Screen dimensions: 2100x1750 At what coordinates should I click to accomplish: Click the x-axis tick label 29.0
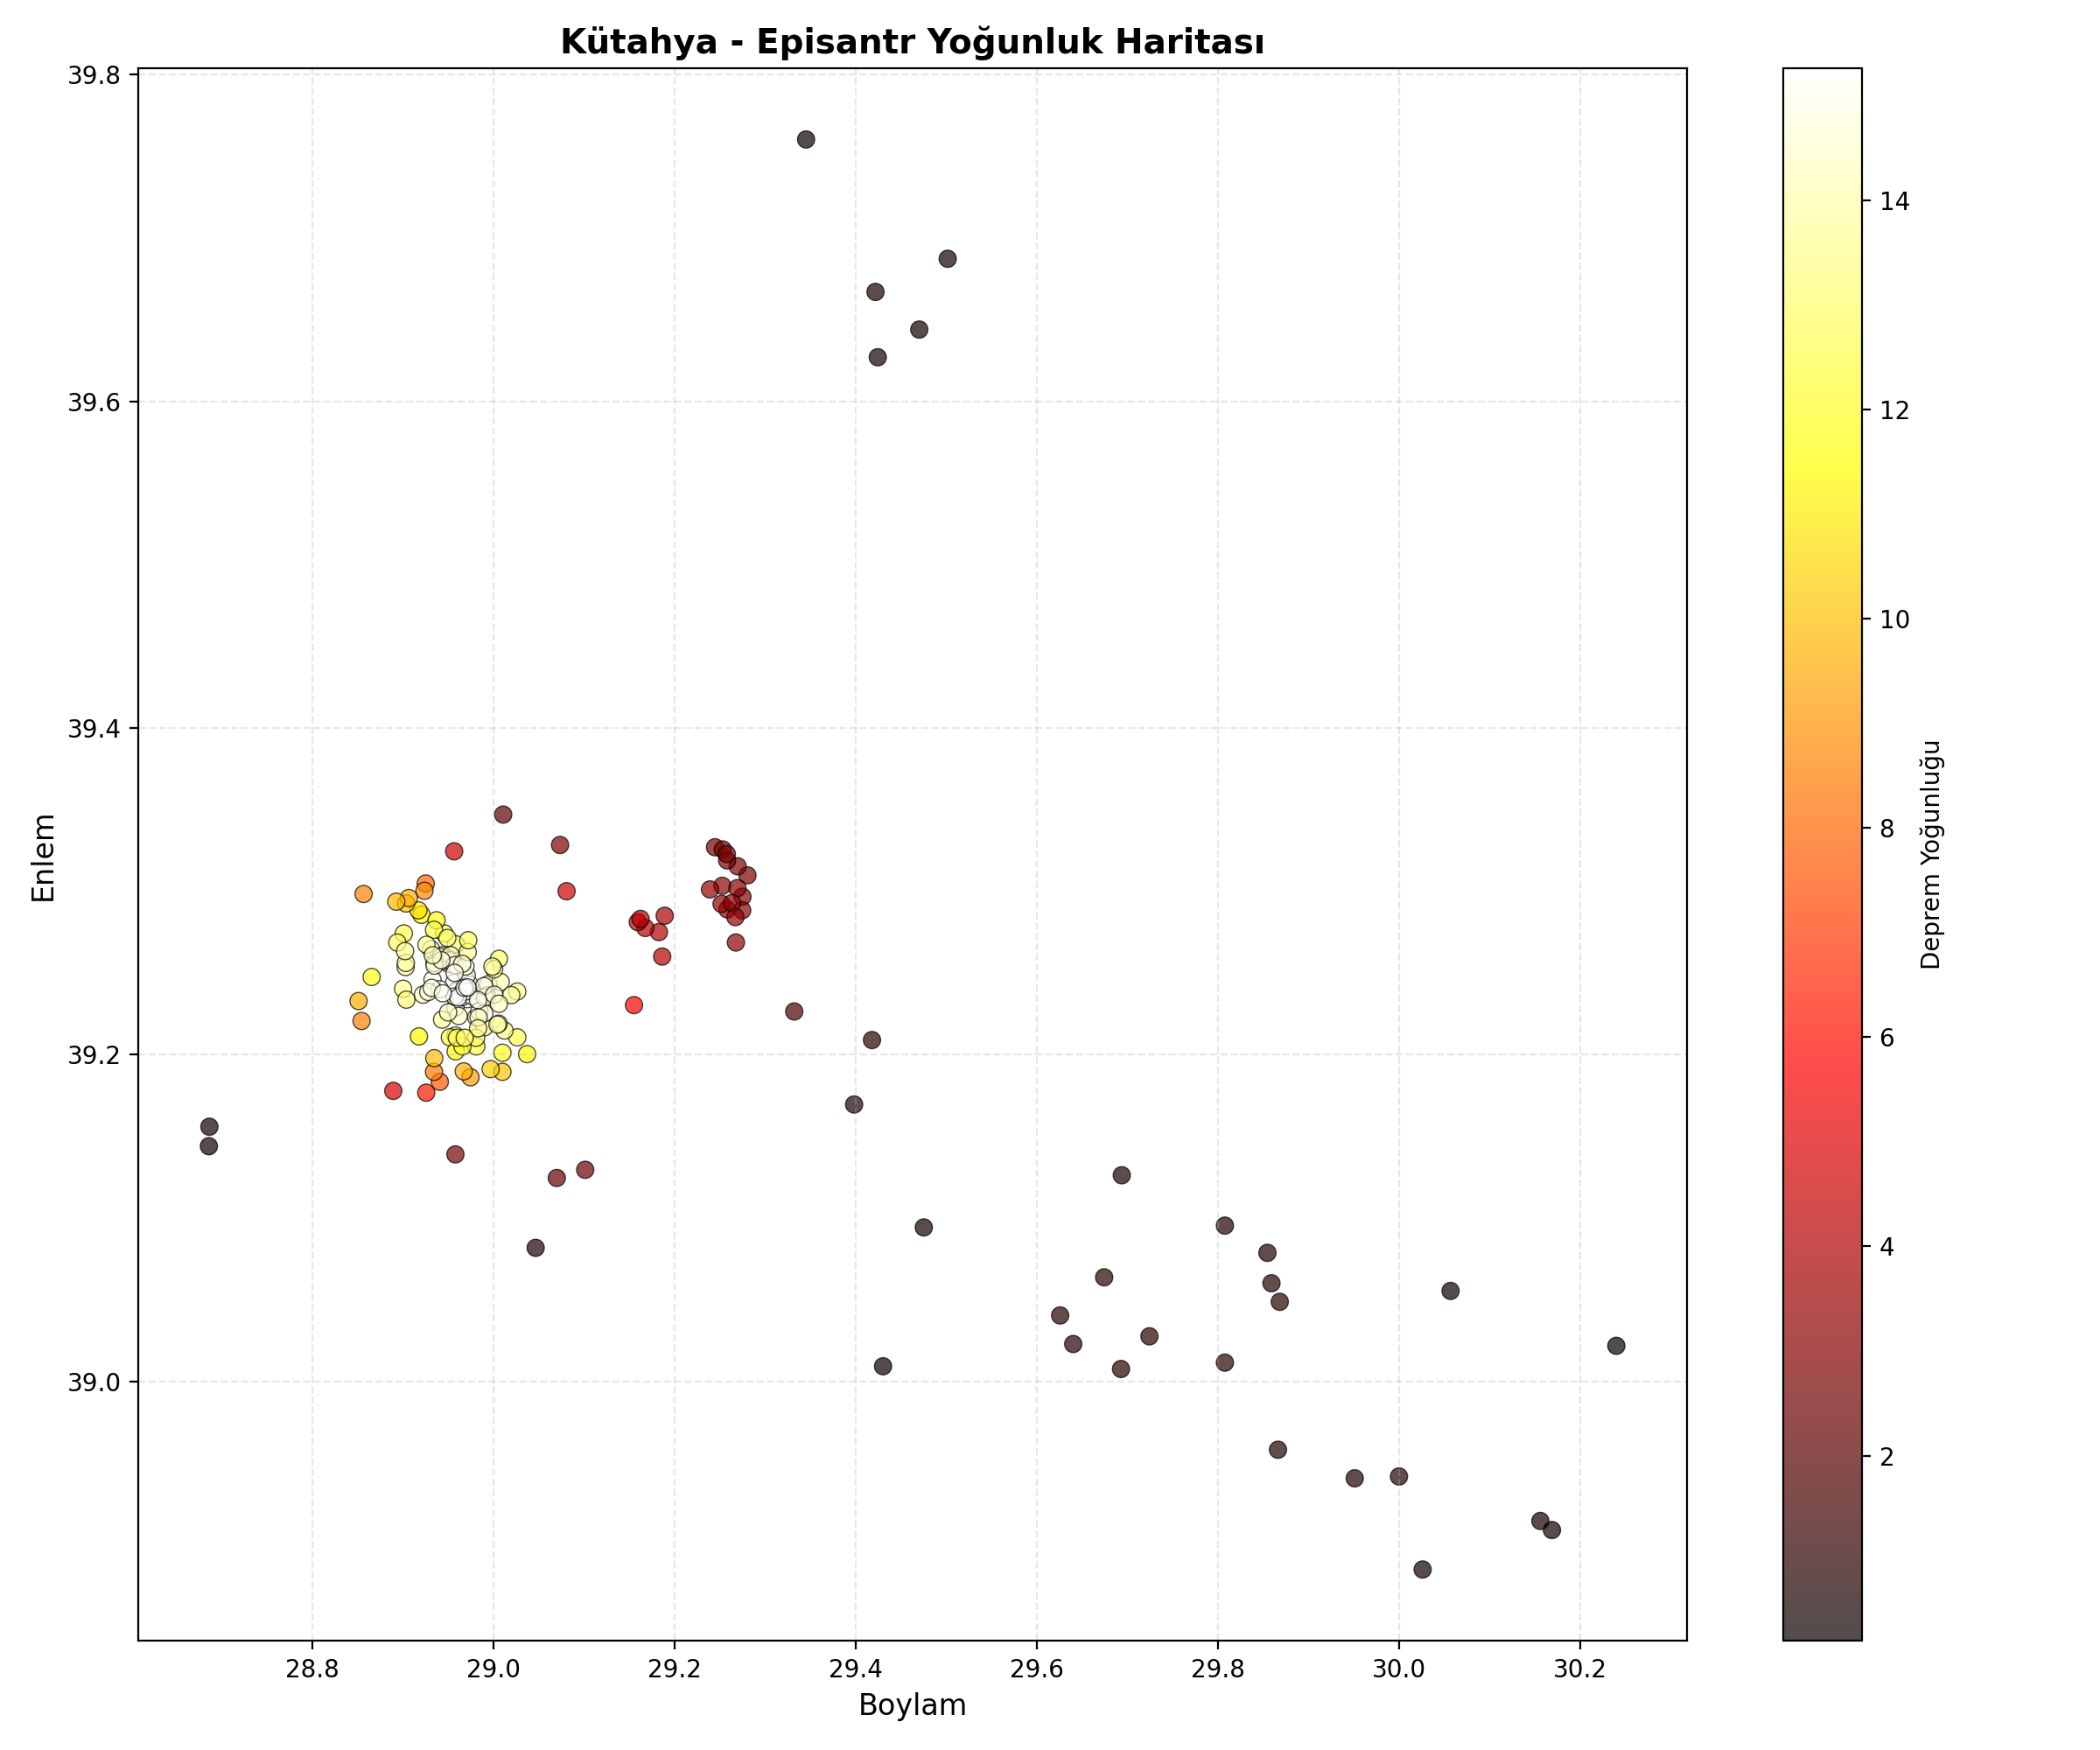tap(493, 1669)
